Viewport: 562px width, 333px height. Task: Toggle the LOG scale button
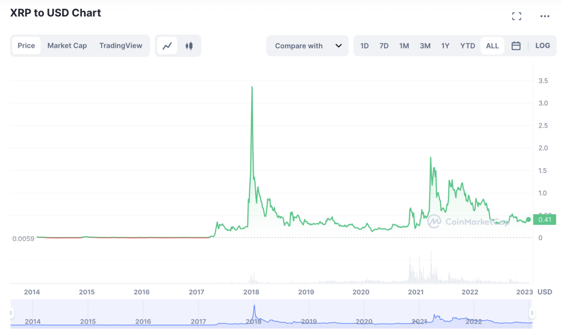[x=542, y=46]
